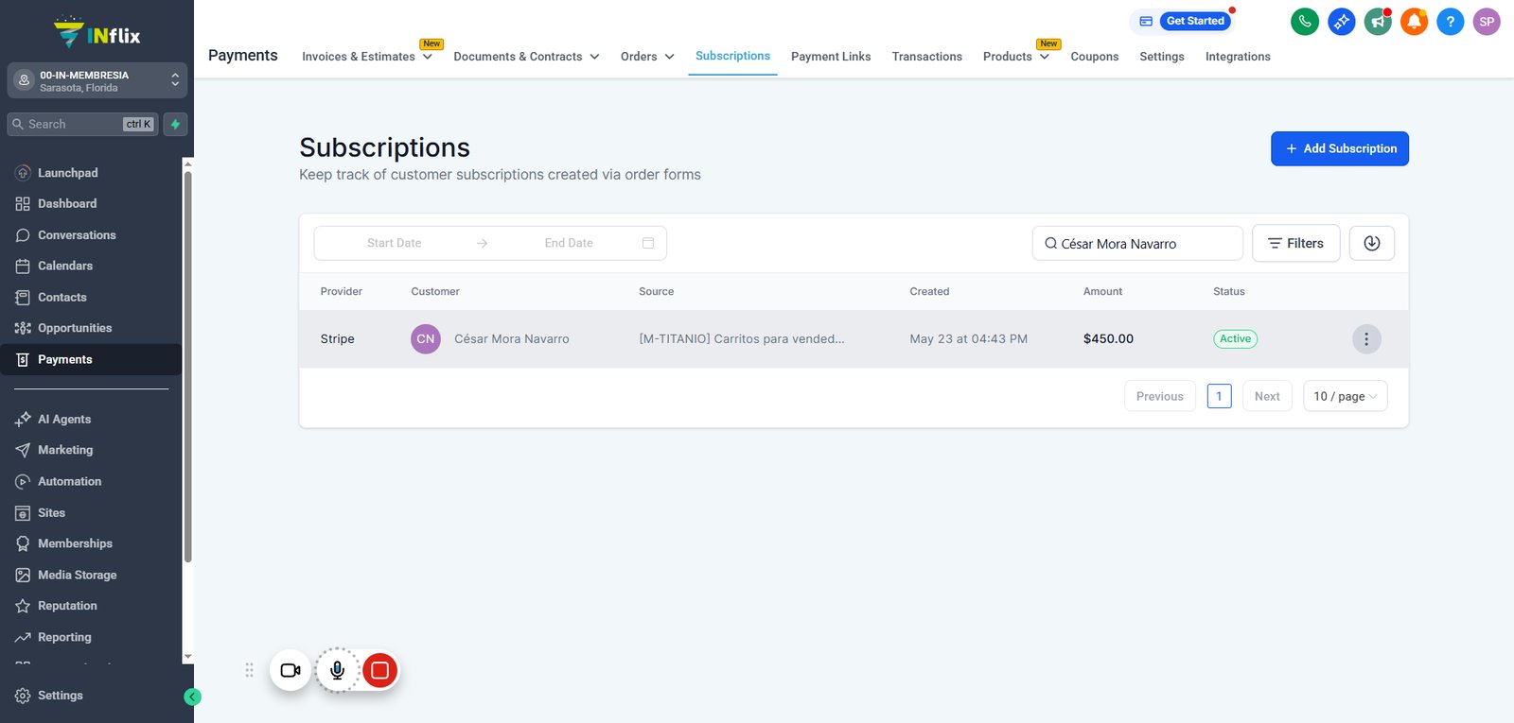Open the blue AI sparkle assistant icon
The image size is (1514, 723).
pos(1341,21)
